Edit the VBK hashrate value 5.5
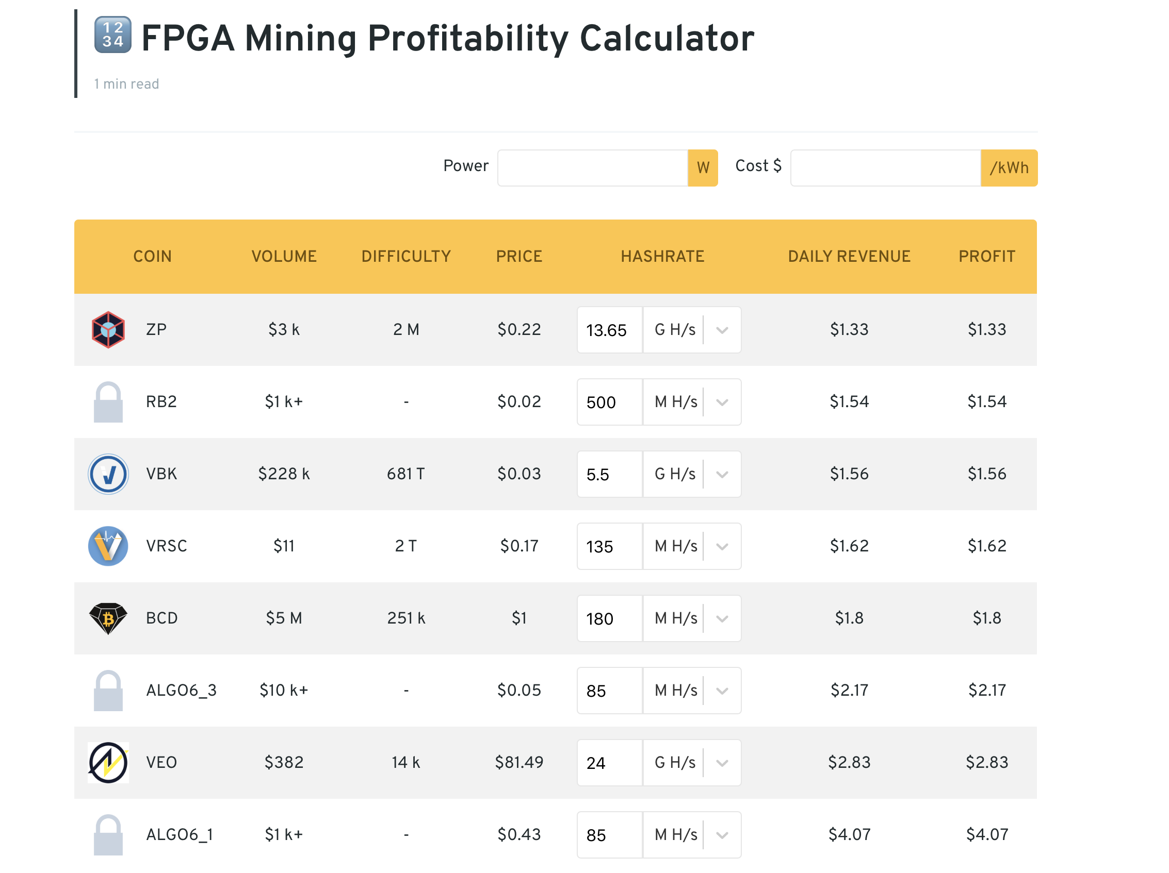The image size is (1169, 873). point(609,474)
